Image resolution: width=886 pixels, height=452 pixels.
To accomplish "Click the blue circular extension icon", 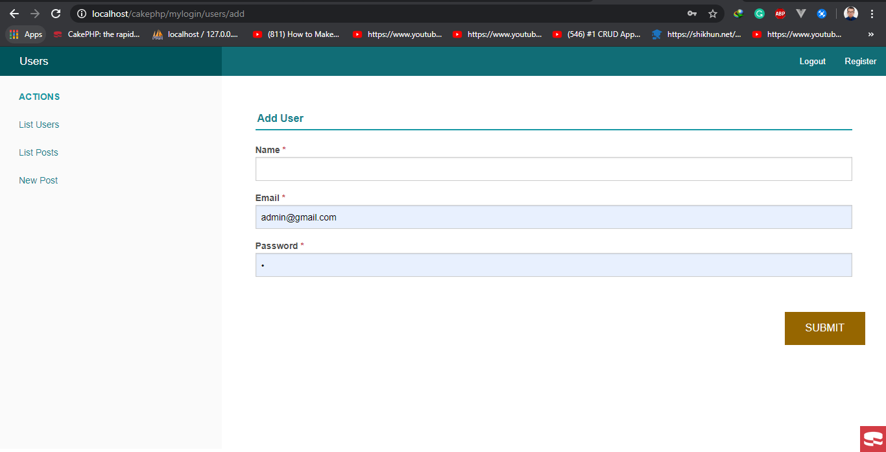I will [822, 14].
